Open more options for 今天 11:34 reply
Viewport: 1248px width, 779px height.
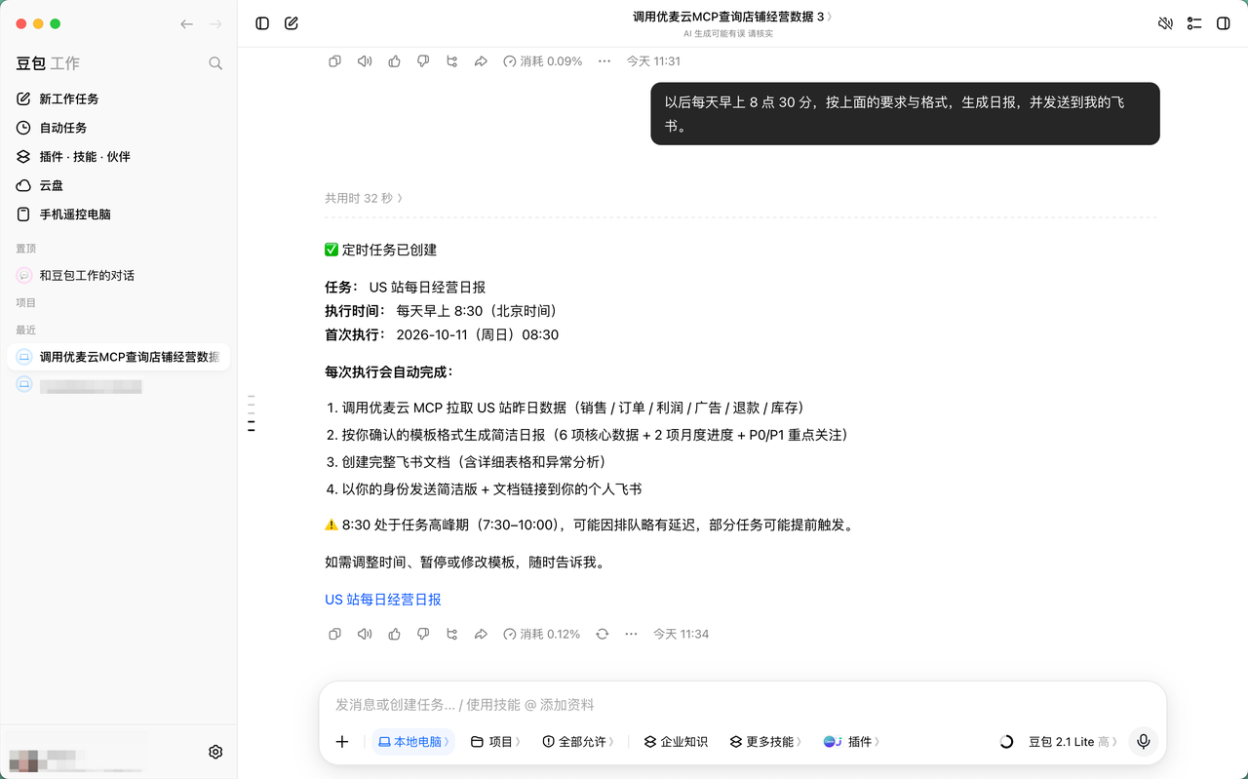[631, 634]
